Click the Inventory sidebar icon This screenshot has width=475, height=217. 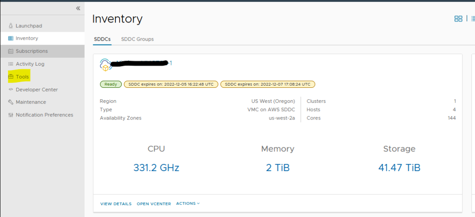[x=11, y=38]
